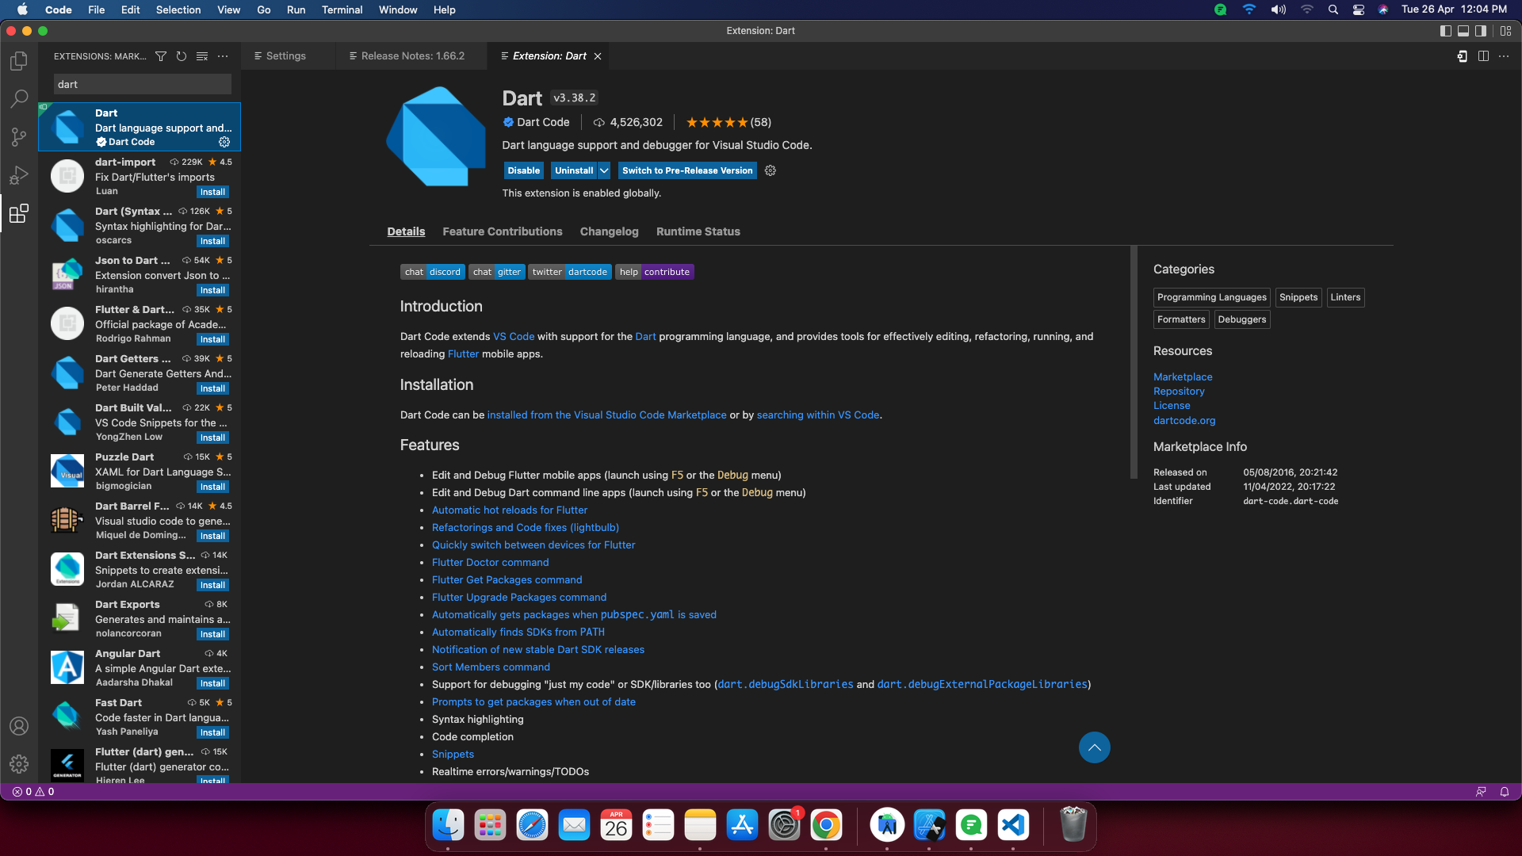Toggle the bottom panel layout button
Image resolution: width=1522 pixels, height=856 pixels.
coord(1463,31)
